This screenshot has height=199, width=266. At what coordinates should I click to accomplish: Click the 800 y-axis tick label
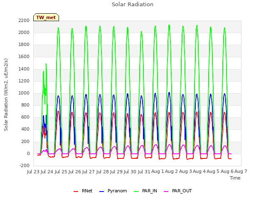pos(25,105)
